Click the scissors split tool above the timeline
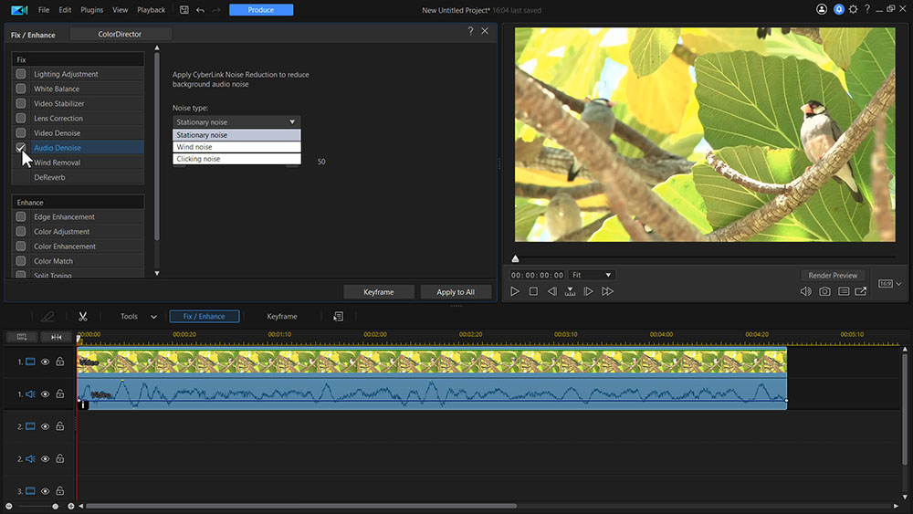Image resolution: width=913 pixels, height=514 pixels. pyautogui.click(x=82, y=317)
